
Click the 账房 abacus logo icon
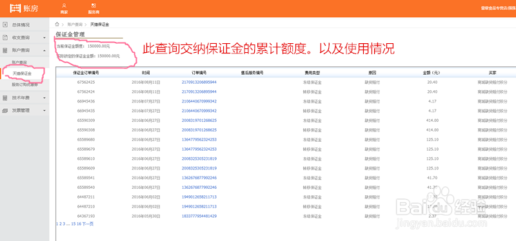coord(15,8)
